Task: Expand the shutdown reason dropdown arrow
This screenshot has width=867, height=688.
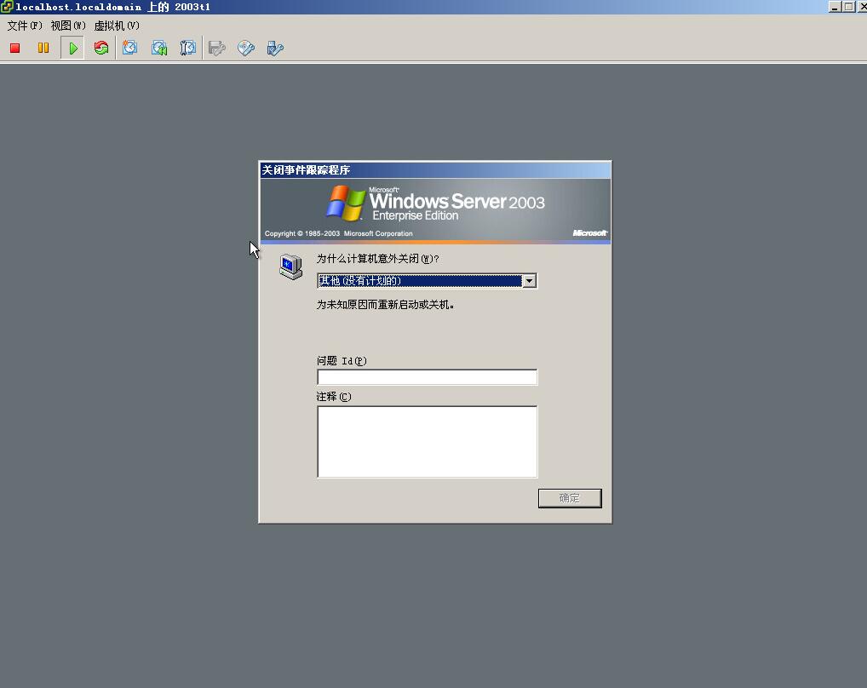Action: [529, 281]
